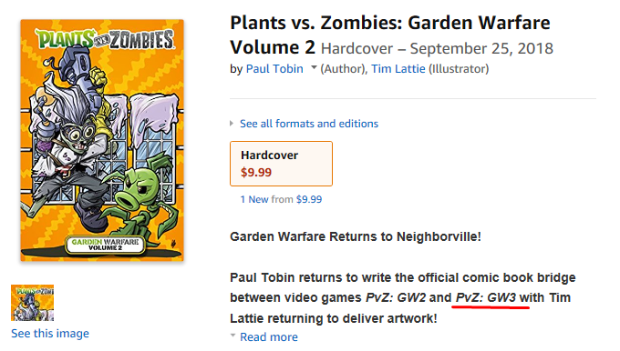
Task: Open illustrator Tim Lattie's page
Action: [398, 68]
